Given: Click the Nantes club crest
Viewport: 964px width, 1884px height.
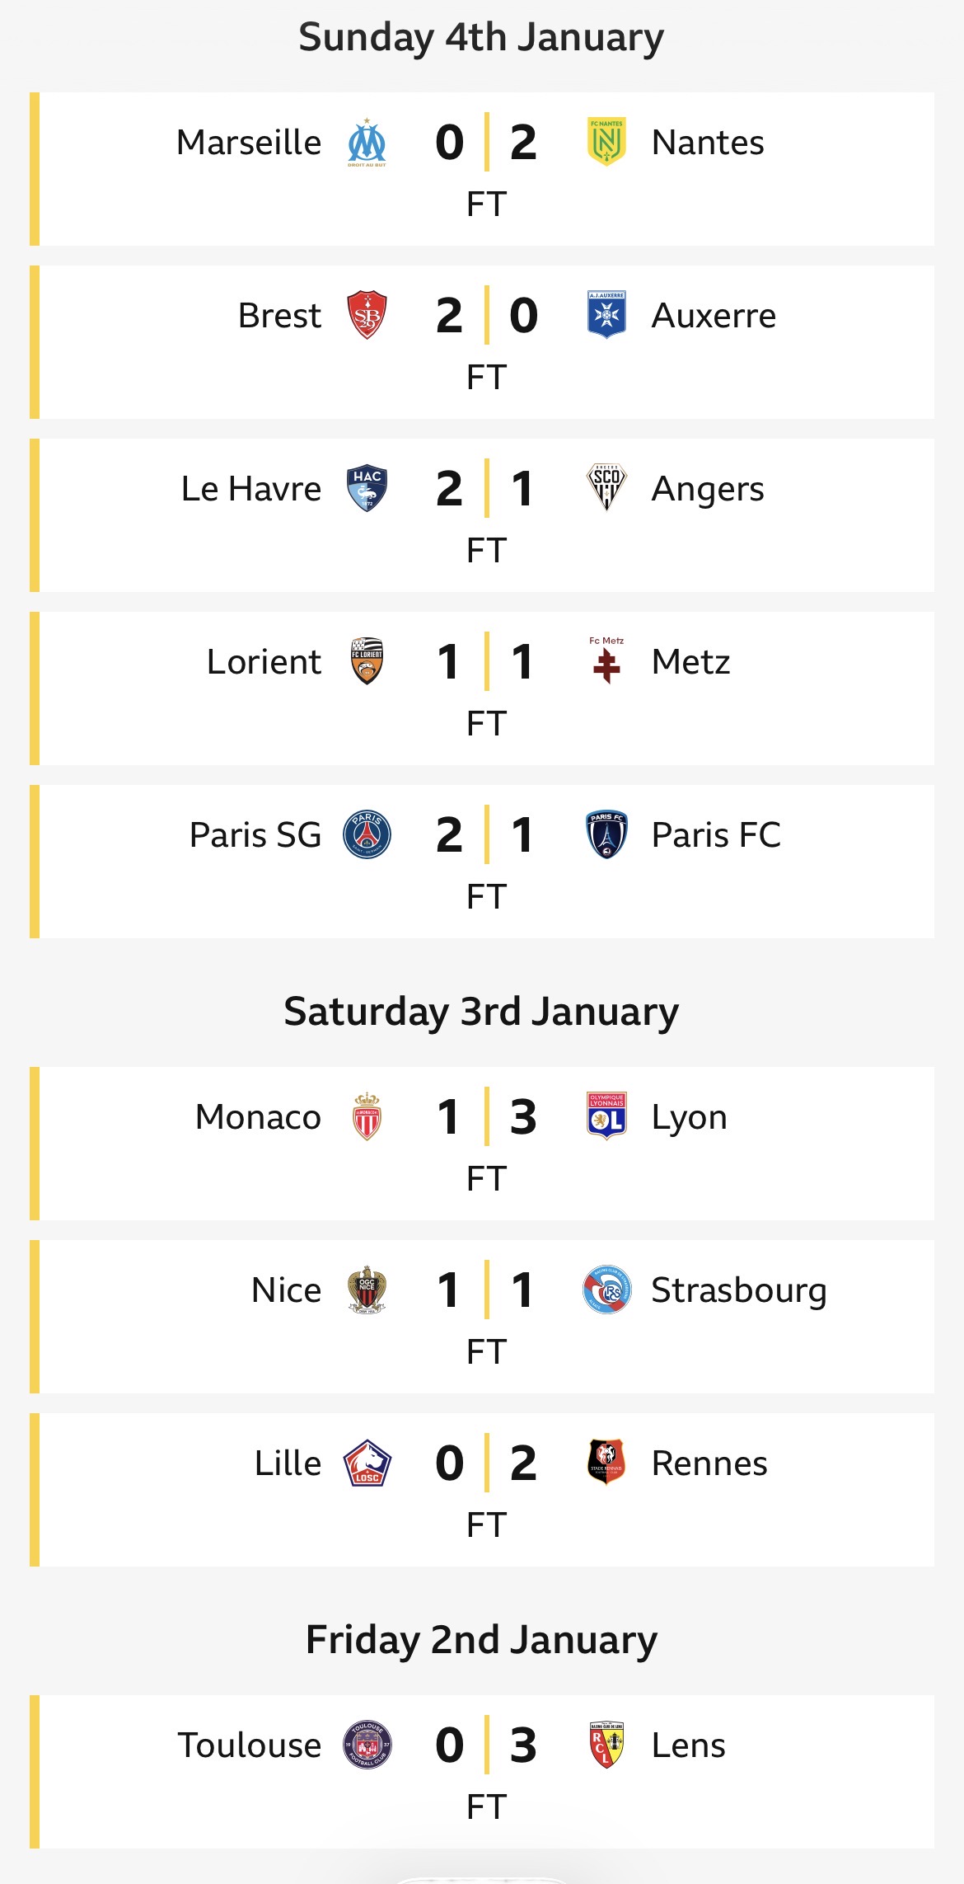Looking at the screenshot, I should [x=606, y=142].
